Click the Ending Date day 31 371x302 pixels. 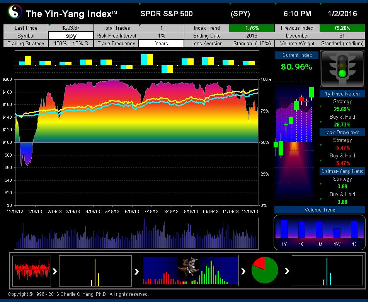(x=342, y=36)
